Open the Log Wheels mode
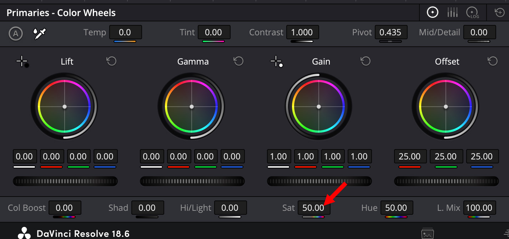Screen dimensions: 509x239 (472, 12)
